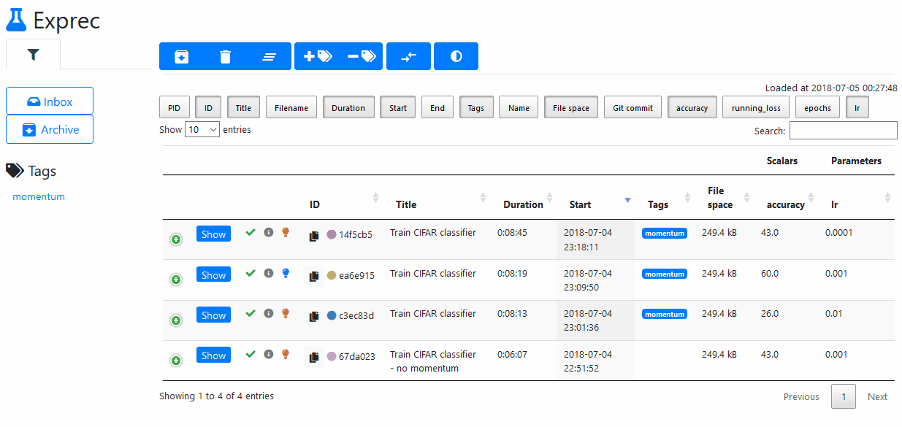Toggle the Duration column visibility button

tap(348, 108)
